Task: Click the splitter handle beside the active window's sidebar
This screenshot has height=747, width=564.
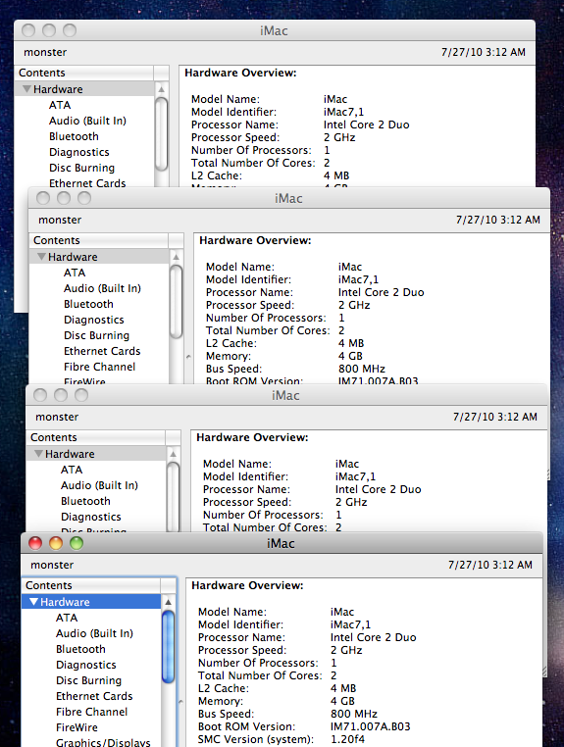Action: [180, 702]
